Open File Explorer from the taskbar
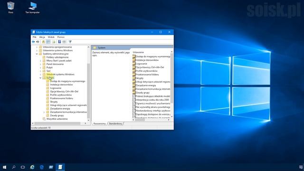The height and width of the screenshot is (171, 304). 51,167
